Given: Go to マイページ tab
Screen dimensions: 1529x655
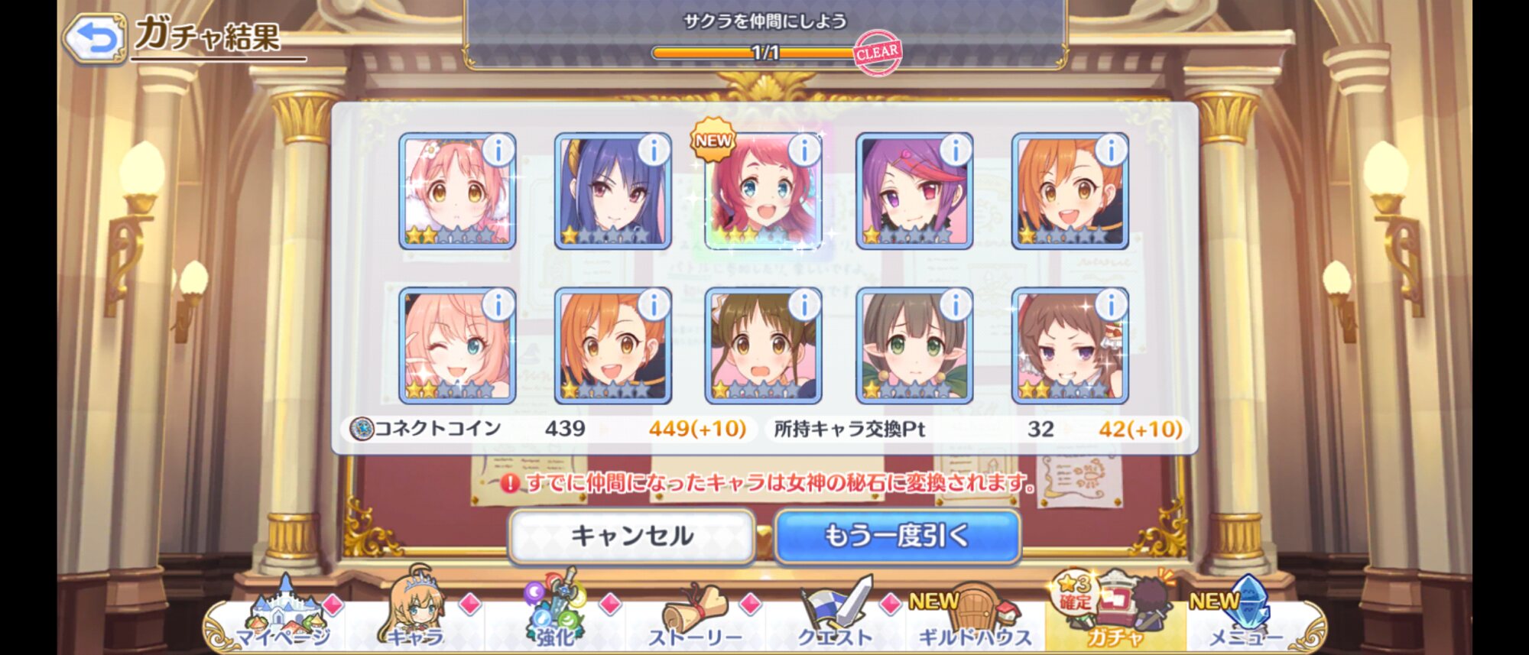Looking at the screenshot, I should click(x=284, y=615).
